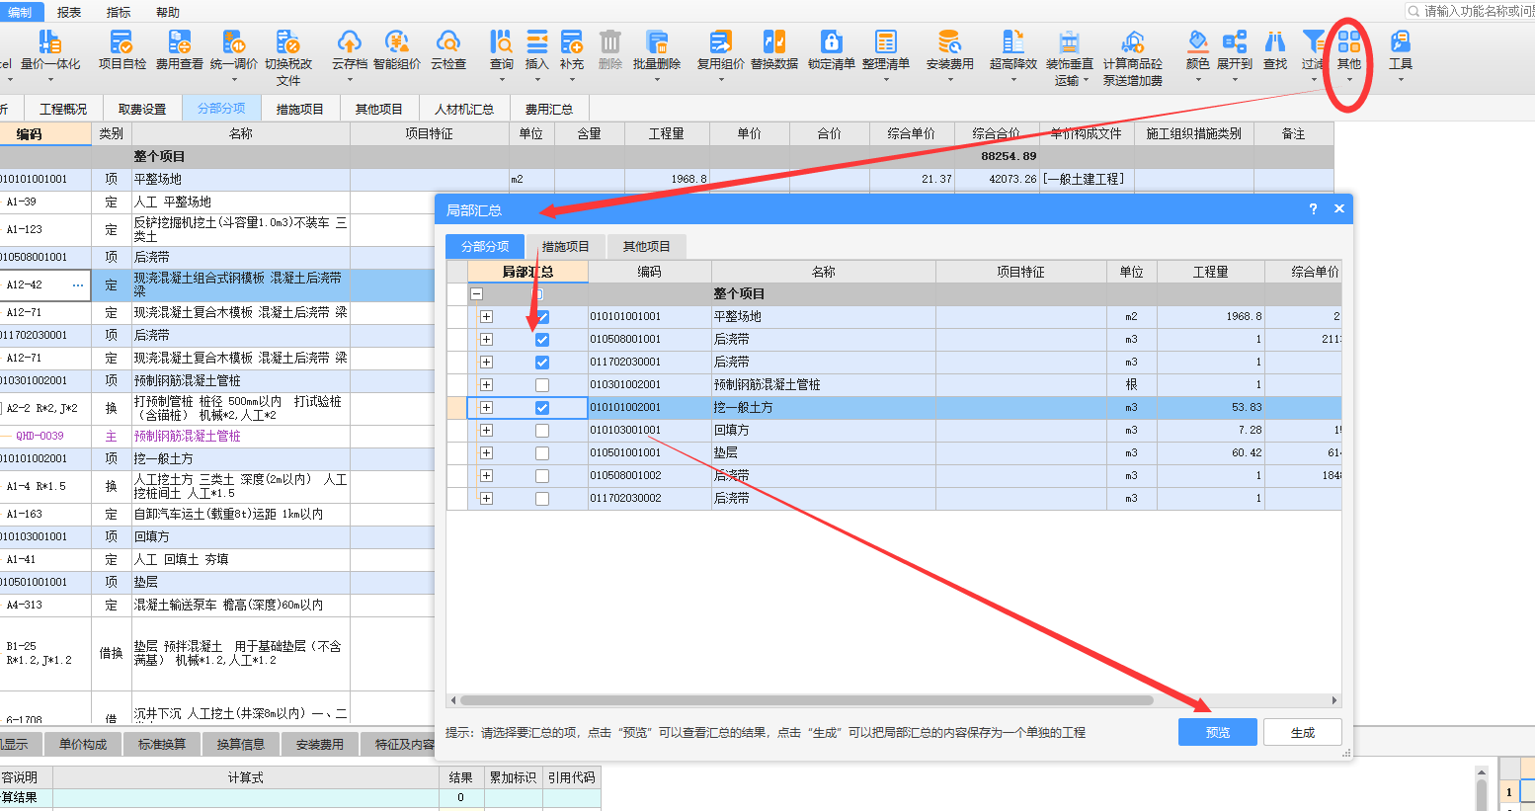The width and height of the screenshot is (1535, 811).
Task: Click the 预览 preview button
Action: (x=1218, y=732)
